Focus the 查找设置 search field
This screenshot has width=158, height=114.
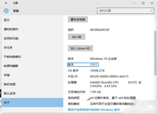125,11
